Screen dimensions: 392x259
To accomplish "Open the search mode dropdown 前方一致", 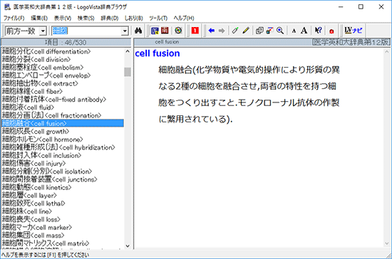I will tap(26, 31).
